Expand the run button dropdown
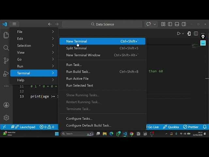 [183, 33]
